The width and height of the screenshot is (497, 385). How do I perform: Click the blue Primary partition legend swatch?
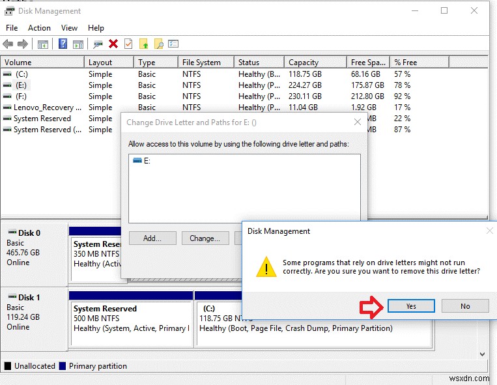[63, 366]
